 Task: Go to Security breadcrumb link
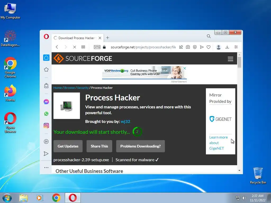(83, 88)
